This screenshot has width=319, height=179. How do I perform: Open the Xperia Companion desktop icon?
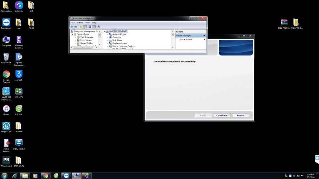[19, 57]
